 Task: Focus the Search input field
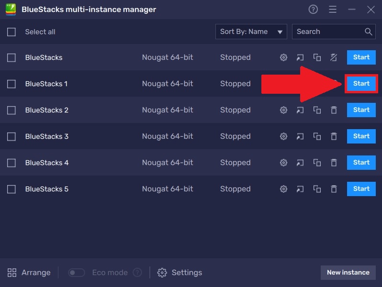point(334,32)
